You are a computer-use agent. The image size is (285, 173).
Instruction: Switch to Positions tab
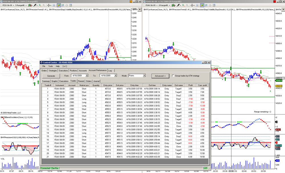point(74,71)
